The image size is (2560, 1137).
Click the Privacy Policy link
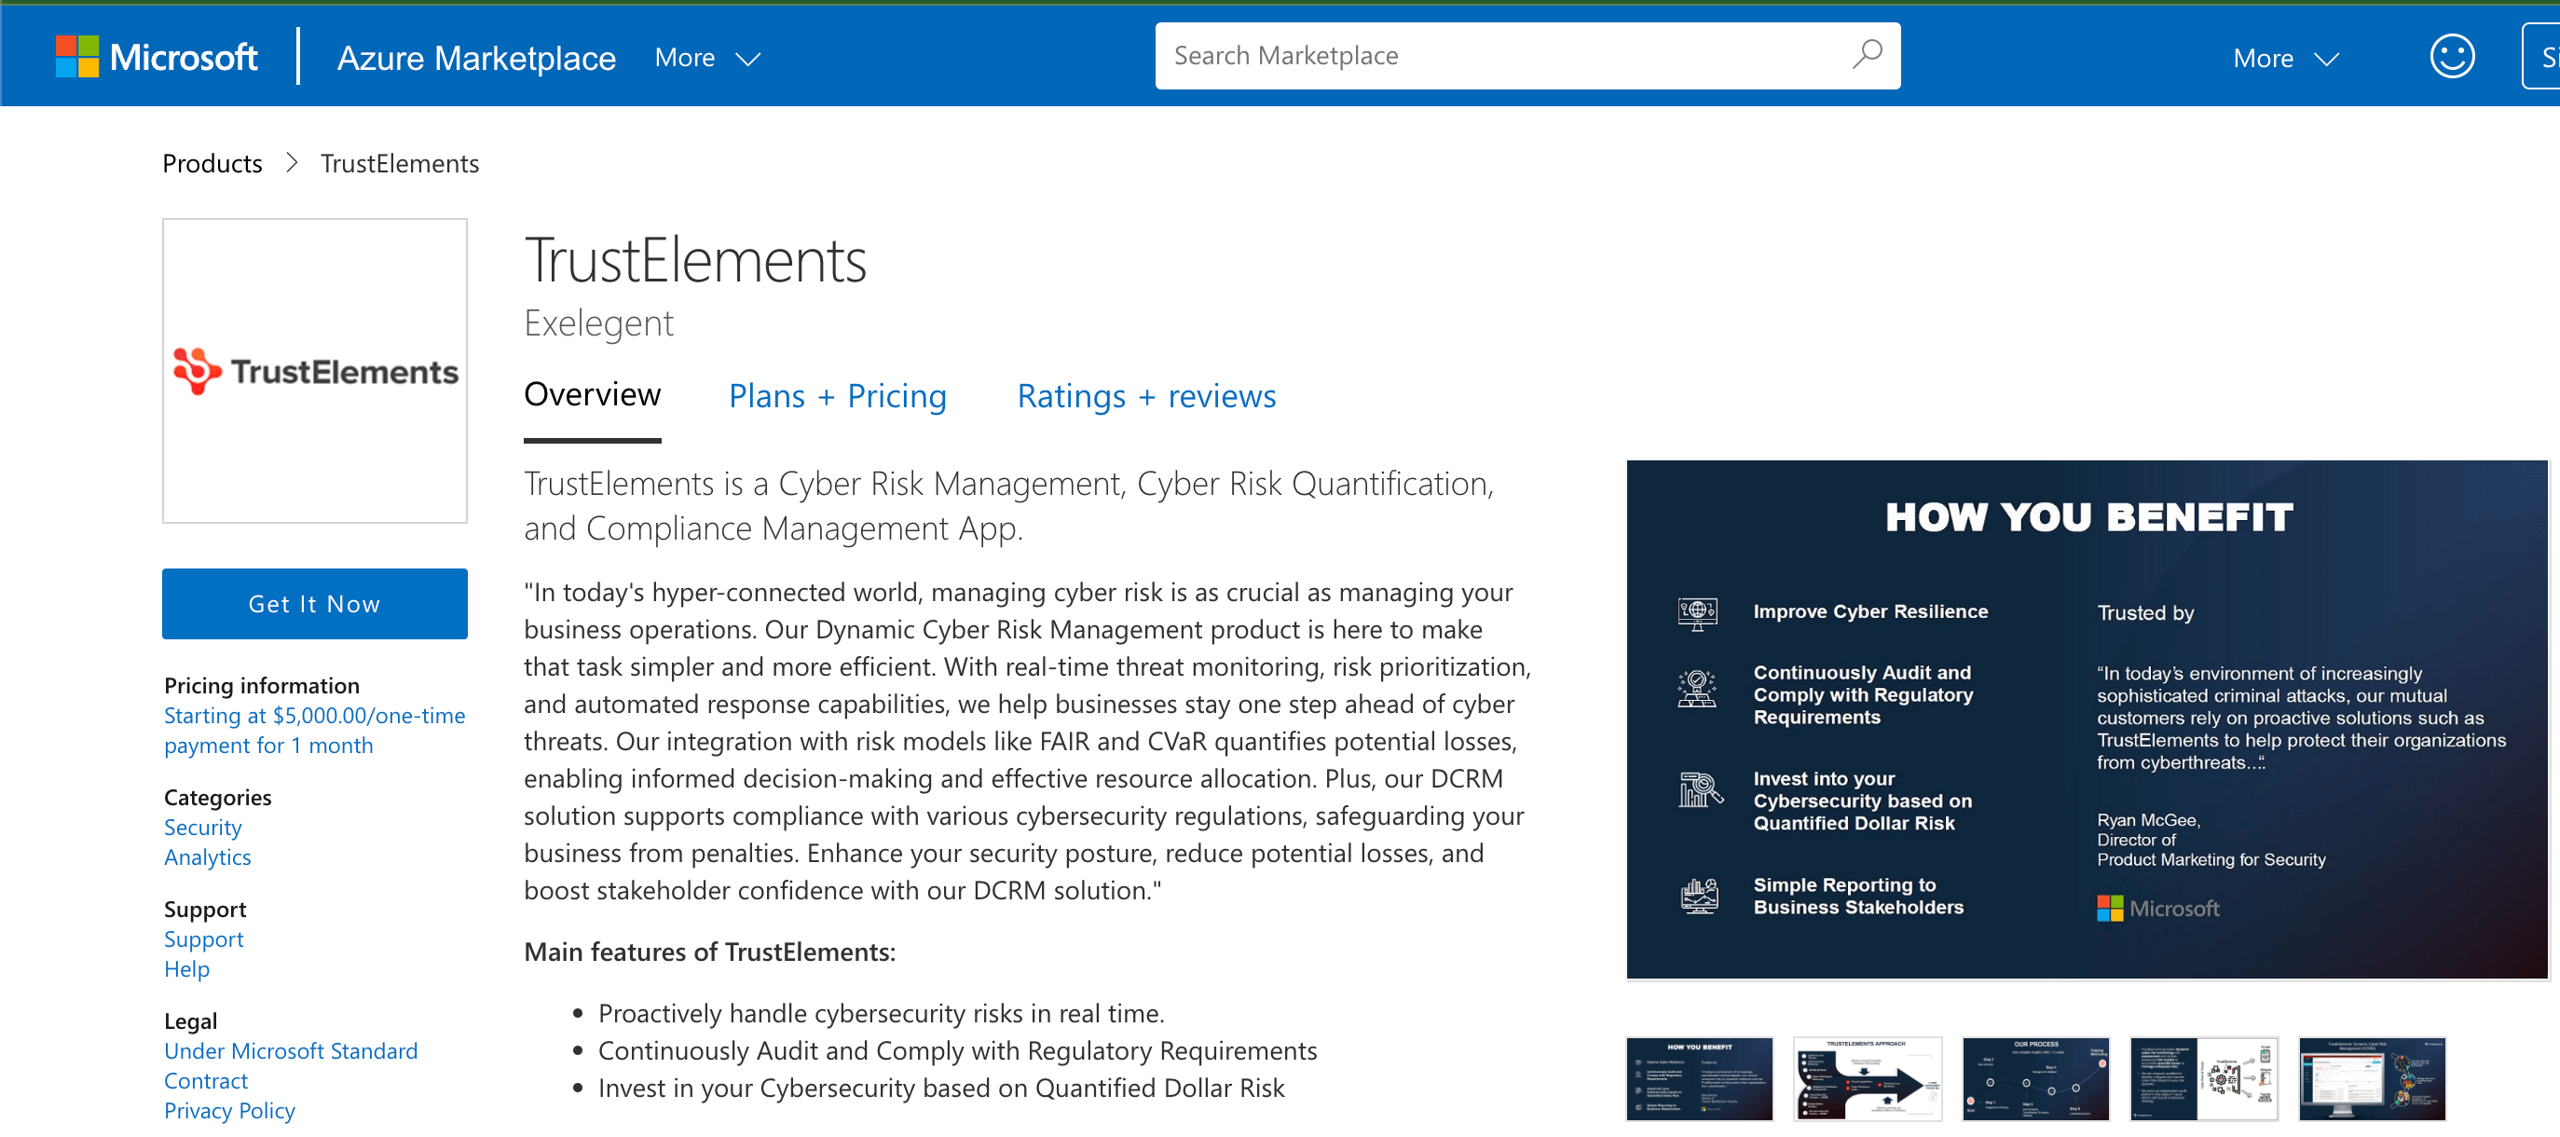[x=229, y=1109]
